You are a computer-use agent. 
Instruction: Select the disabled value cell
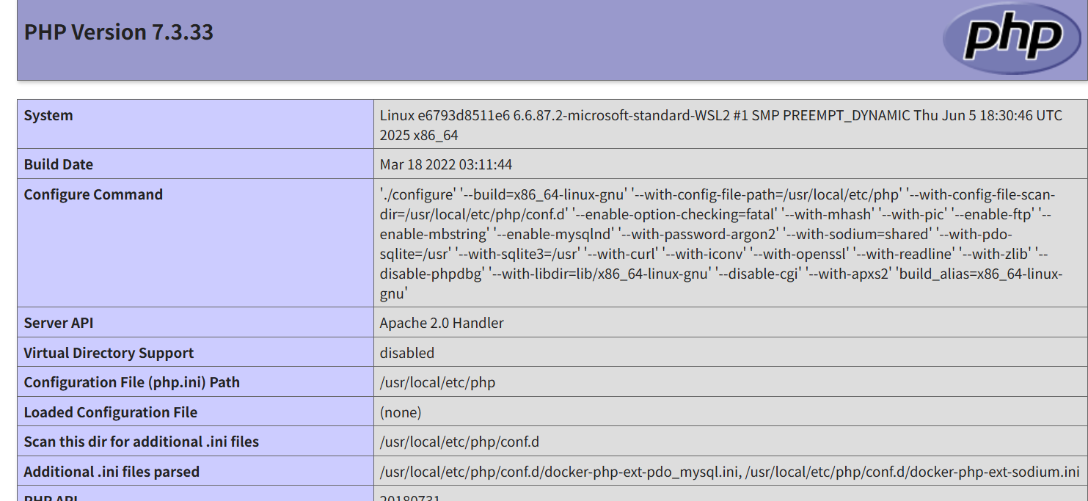coord(731,352)
